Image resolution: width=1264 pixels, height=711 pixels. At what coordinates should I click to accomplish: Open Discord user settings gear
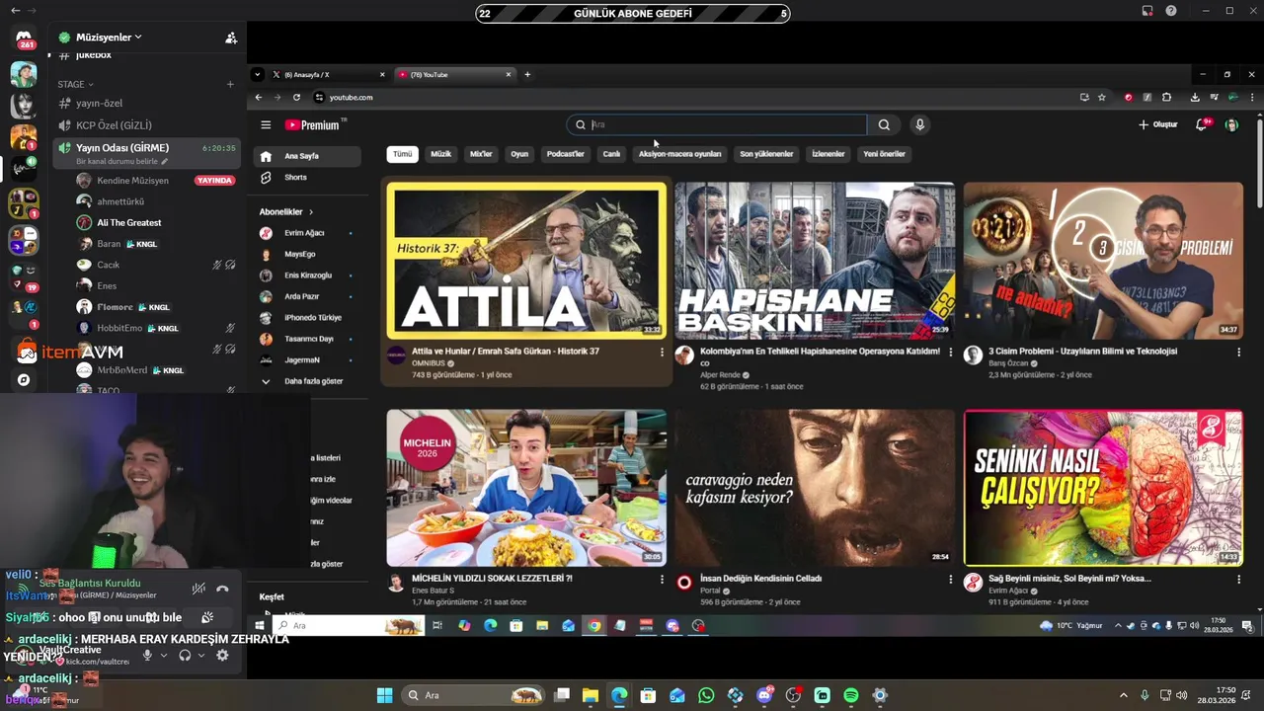[222, 655]
